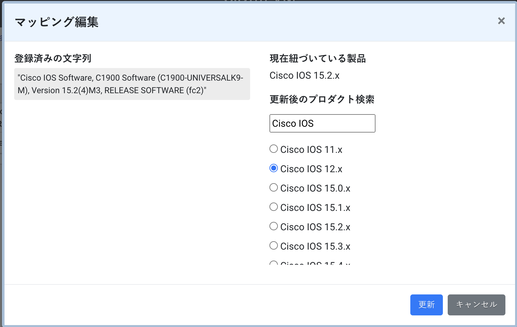
Task: Select the Cisco IOS 11.x radio button
Action: [274, 149]
